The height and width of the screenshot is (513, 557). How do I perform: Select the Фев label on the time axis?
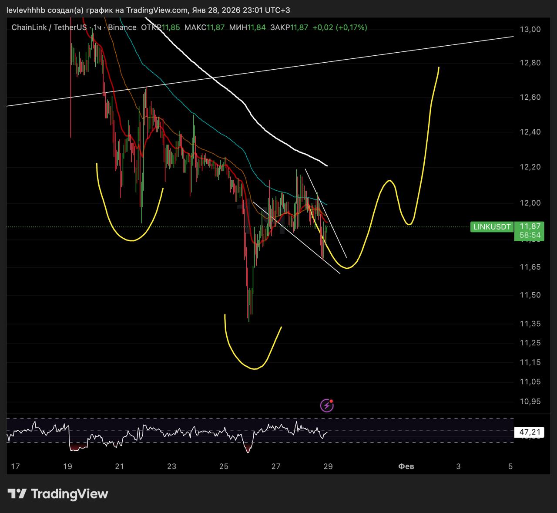coord(406,466)
